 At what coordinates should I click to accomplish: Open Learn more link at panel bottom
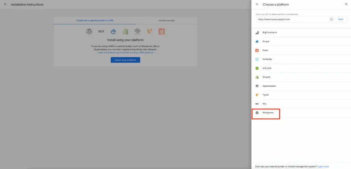[x=323, y=167]
